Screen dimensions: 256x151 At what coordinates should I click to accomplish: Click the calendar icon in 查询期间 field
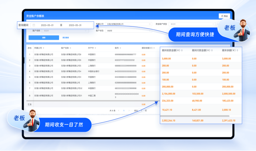tap(34, 25)
